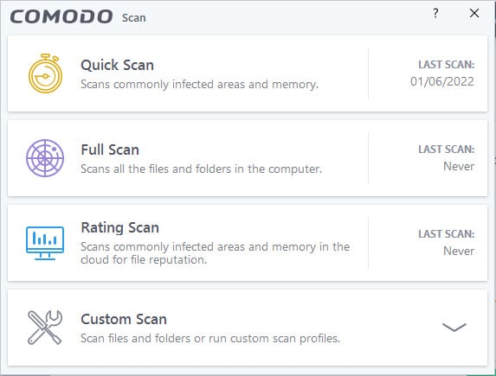Click the Rating Scan monitor chart icon
The width and height of the screenshot is (496, 376).
click(45, 243)
